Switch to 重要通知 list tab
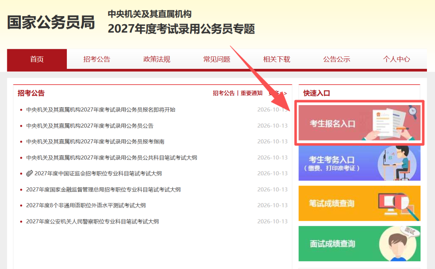 tap(251, 93)
